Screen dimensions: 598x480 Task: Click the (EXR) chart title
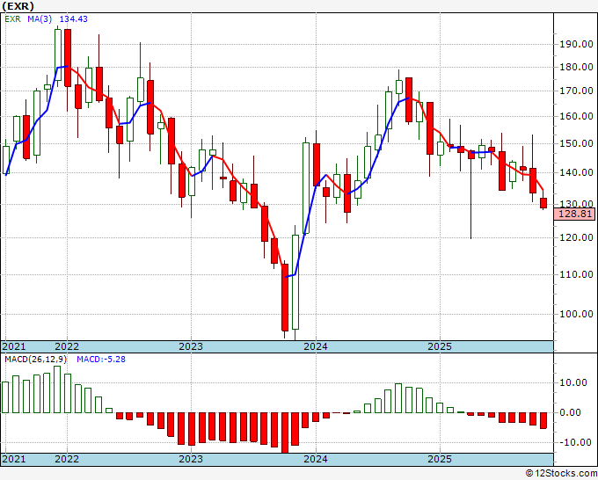pos(18,6)
